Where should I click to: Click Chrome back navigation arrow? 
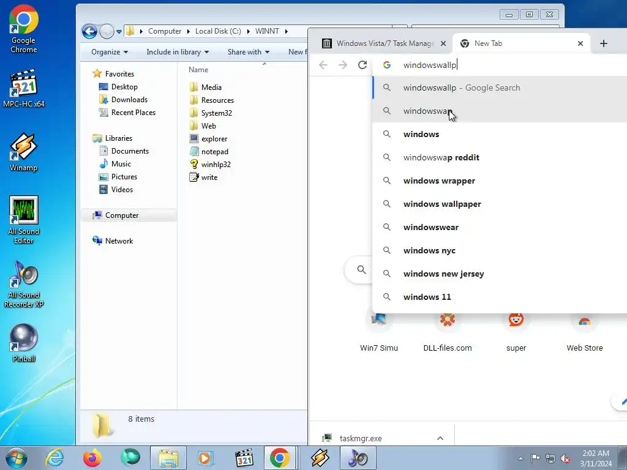(323, 65)
